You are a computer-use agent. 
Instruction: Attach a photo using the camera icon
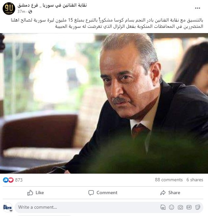(x=180, y=207)
